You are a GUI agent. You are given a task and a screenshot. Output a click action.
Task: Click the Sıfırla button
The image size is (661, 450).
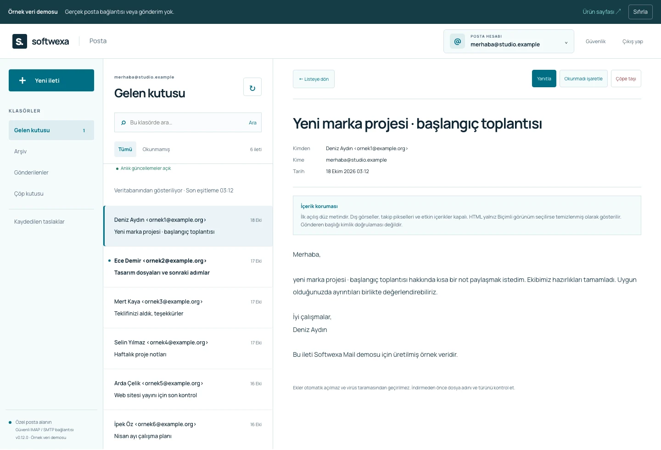coord(640,12)
